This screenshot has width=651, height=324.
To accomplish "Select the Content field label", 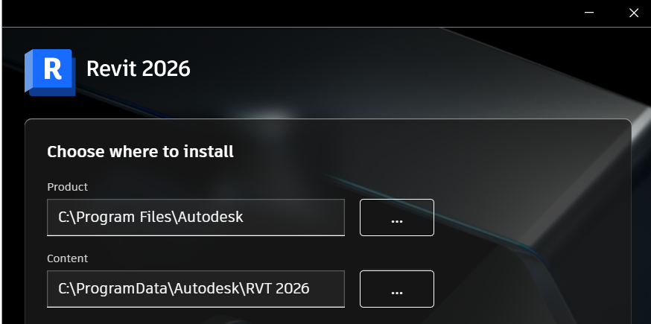I will pos(67,258).
